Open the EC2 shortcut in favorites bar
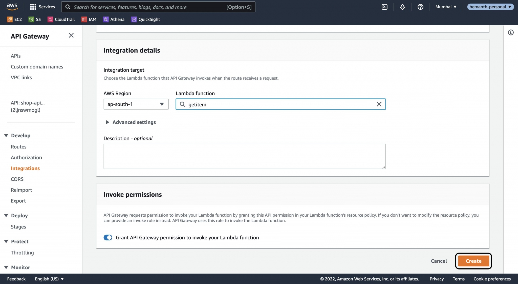Image resolution: width=518 pixels, height=284 pixels. (x=14, y=19)
